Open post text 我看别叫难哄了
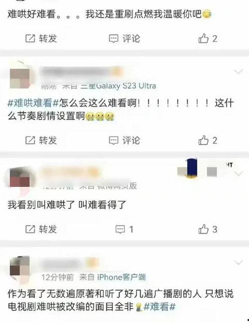Image resolution: width=249 pixels, height=323 pixels. [x=67, y=205]
